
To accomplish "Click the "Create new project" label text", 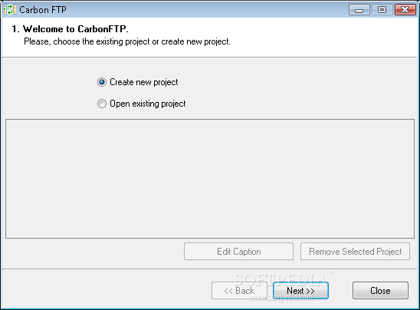I will tap(144, 82).
